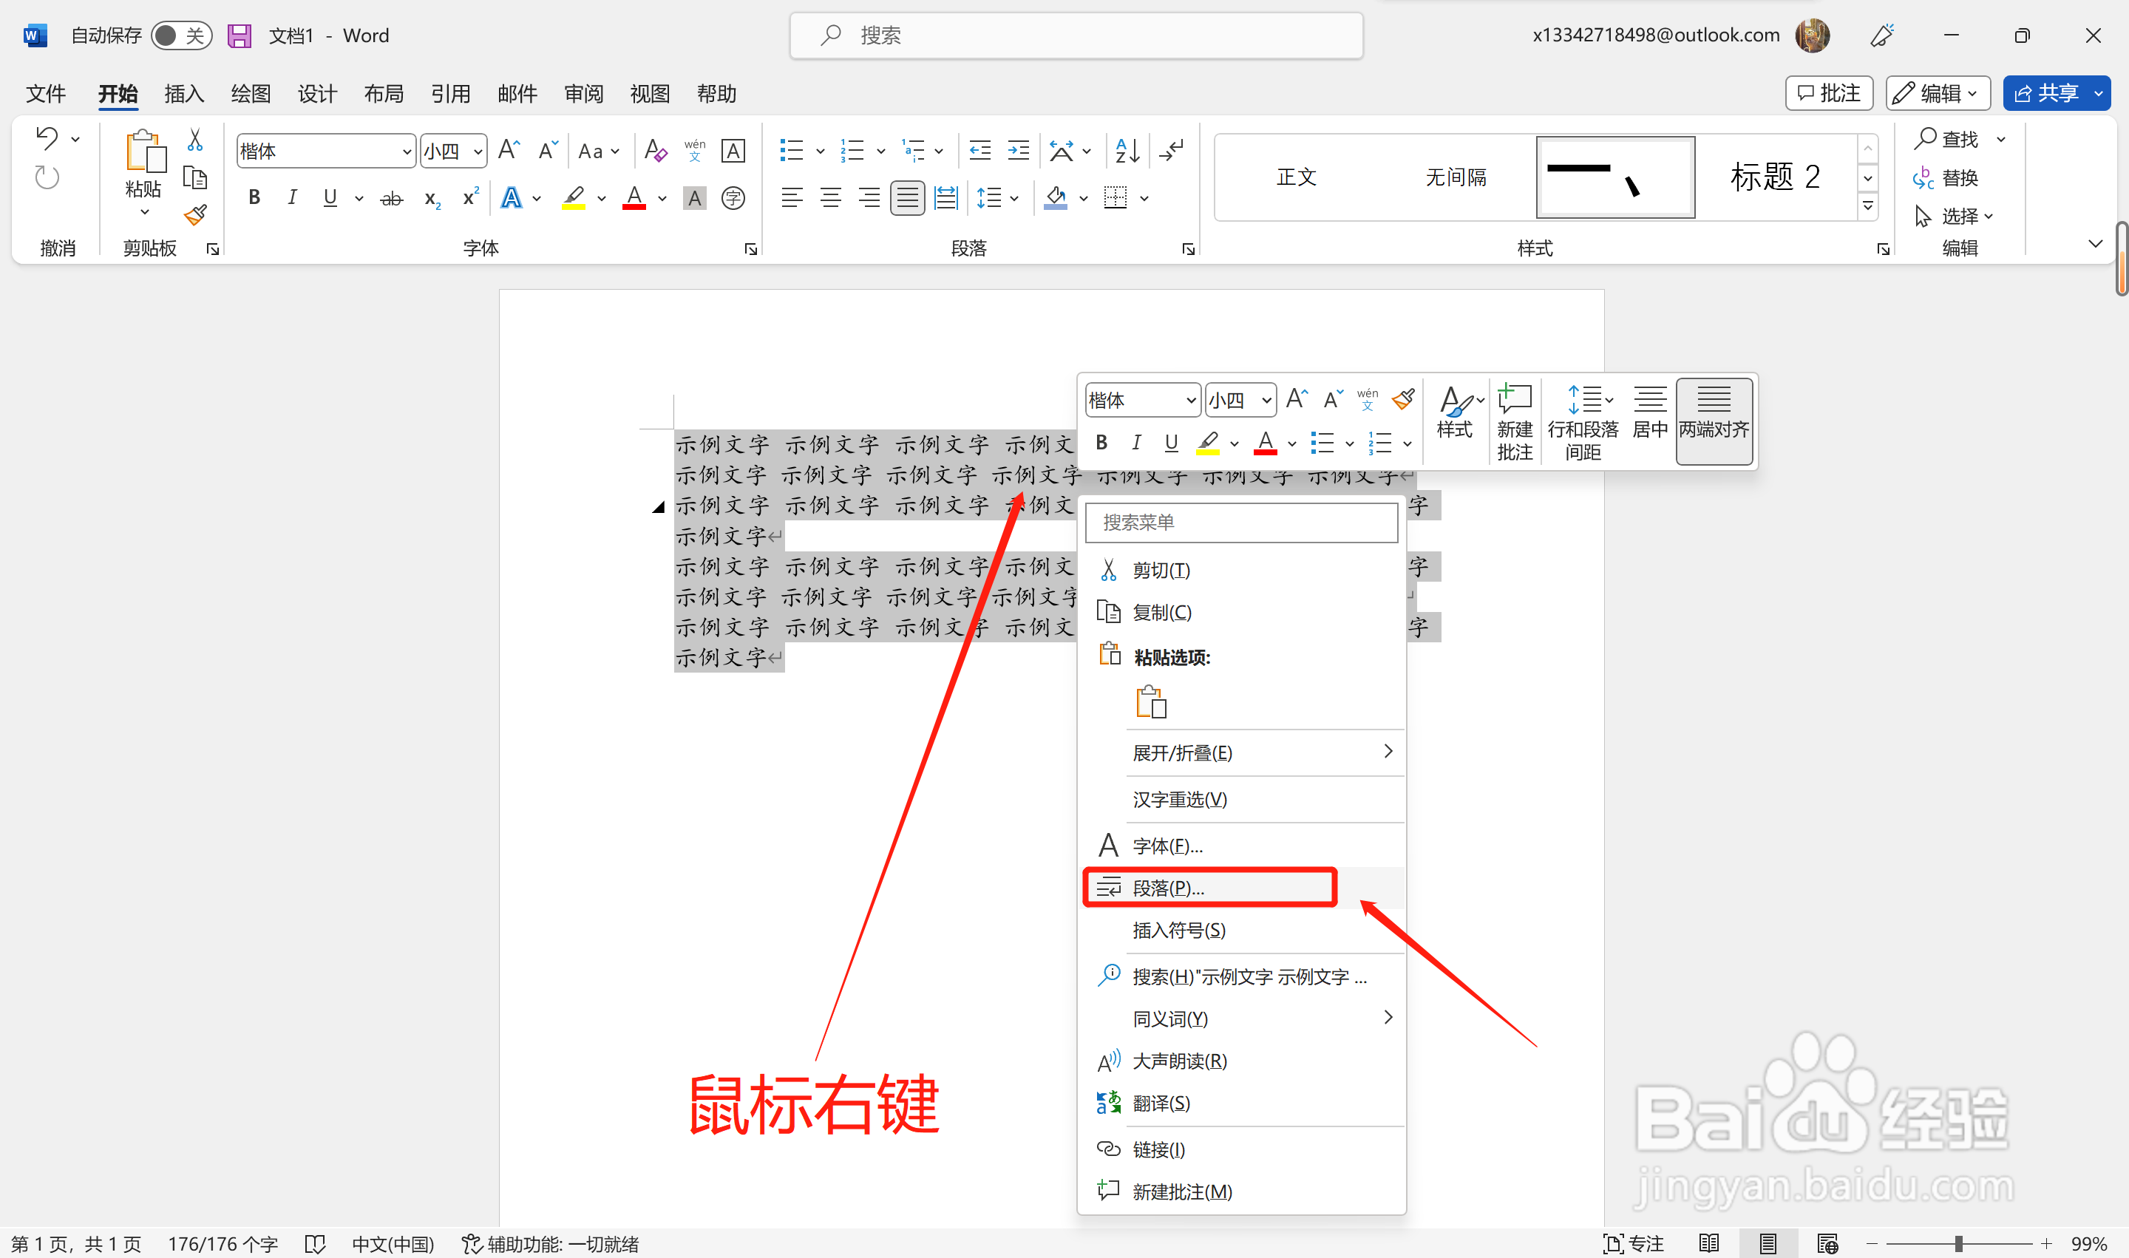Open mini toolbar font size dropdown
2129x1258 pixels.
1266,400
